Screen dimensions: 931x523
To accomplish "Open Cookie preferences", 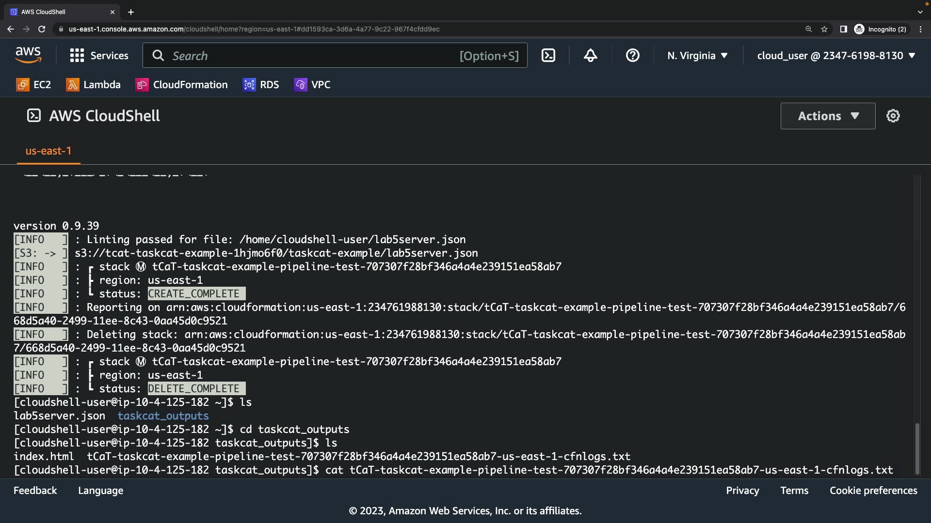I will pyautogui.click(x=873, y=491).
